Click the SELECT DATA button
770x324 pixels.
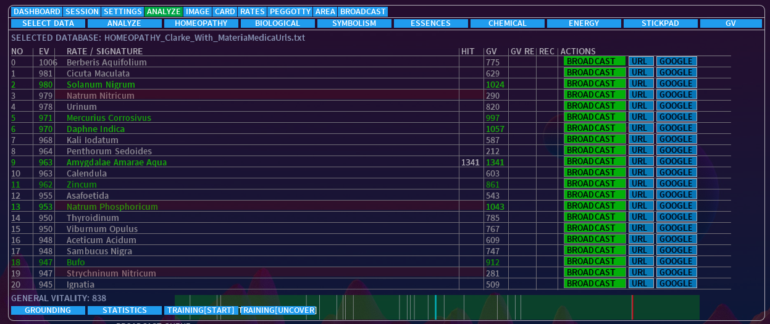point(48,23)
